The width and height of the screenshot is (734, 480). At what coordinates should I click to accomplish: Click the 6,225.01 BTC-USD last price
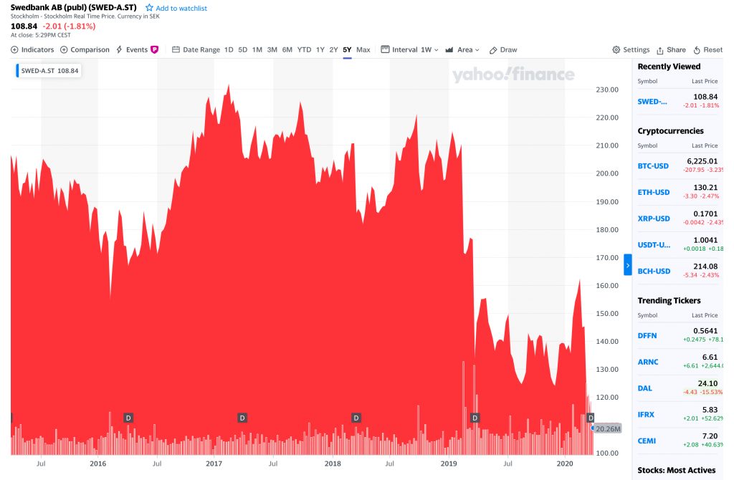click(x=702, y=161)
